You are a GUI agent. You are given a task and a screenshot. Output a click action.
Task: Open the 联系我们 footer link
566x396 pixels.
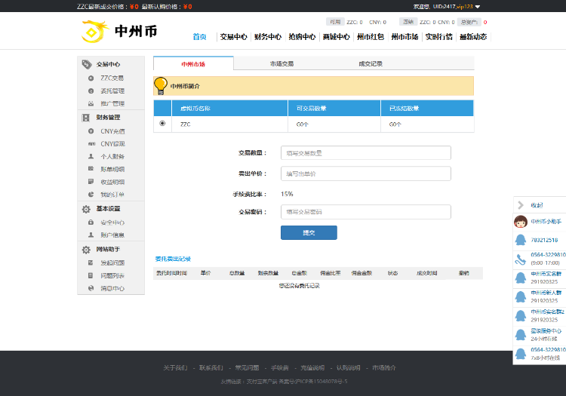(211, 368)
